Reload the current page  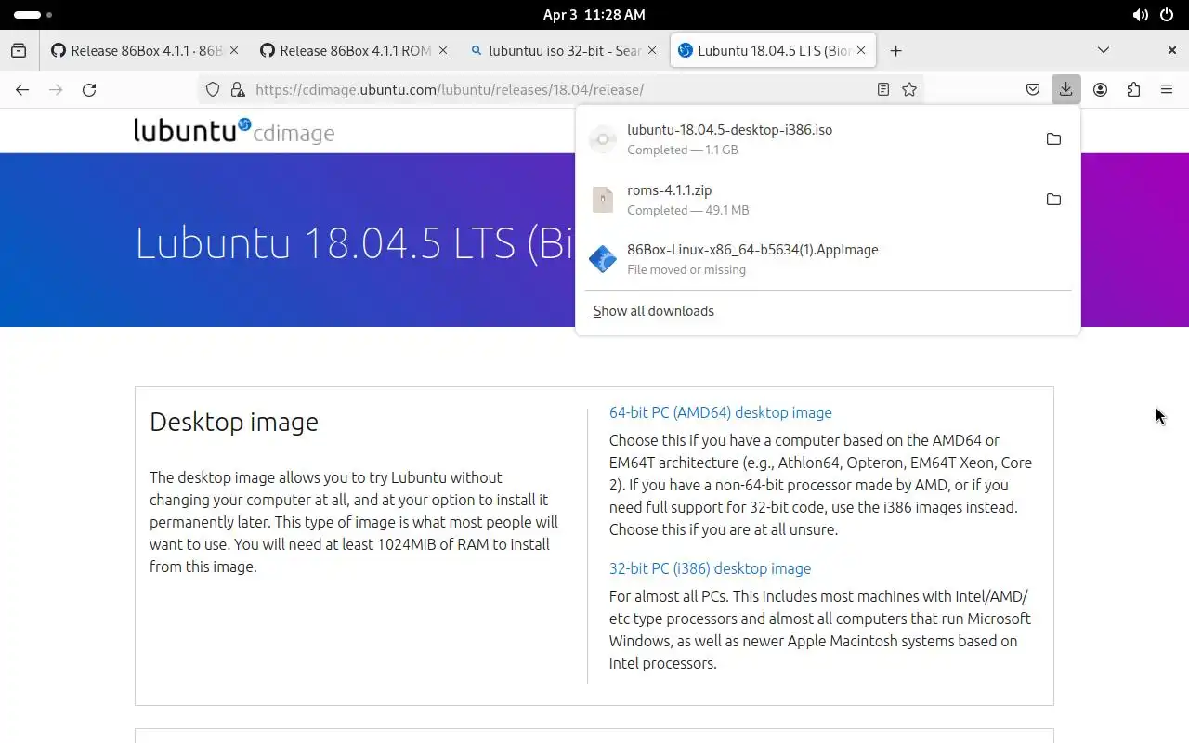click(89, 89)
